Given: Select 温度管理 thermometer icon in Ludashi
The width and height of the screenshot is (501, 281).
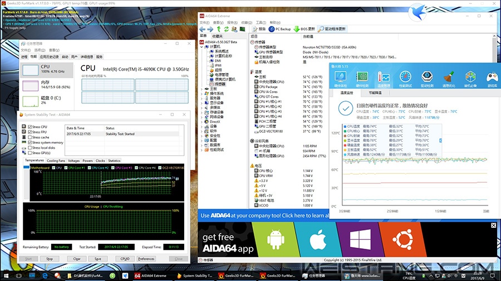Looking at the screenshot, I should click(384, 79).
